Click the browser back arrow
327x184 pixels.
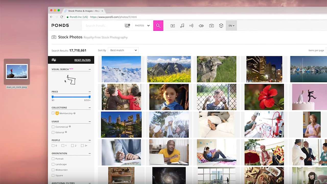point(51,17)
